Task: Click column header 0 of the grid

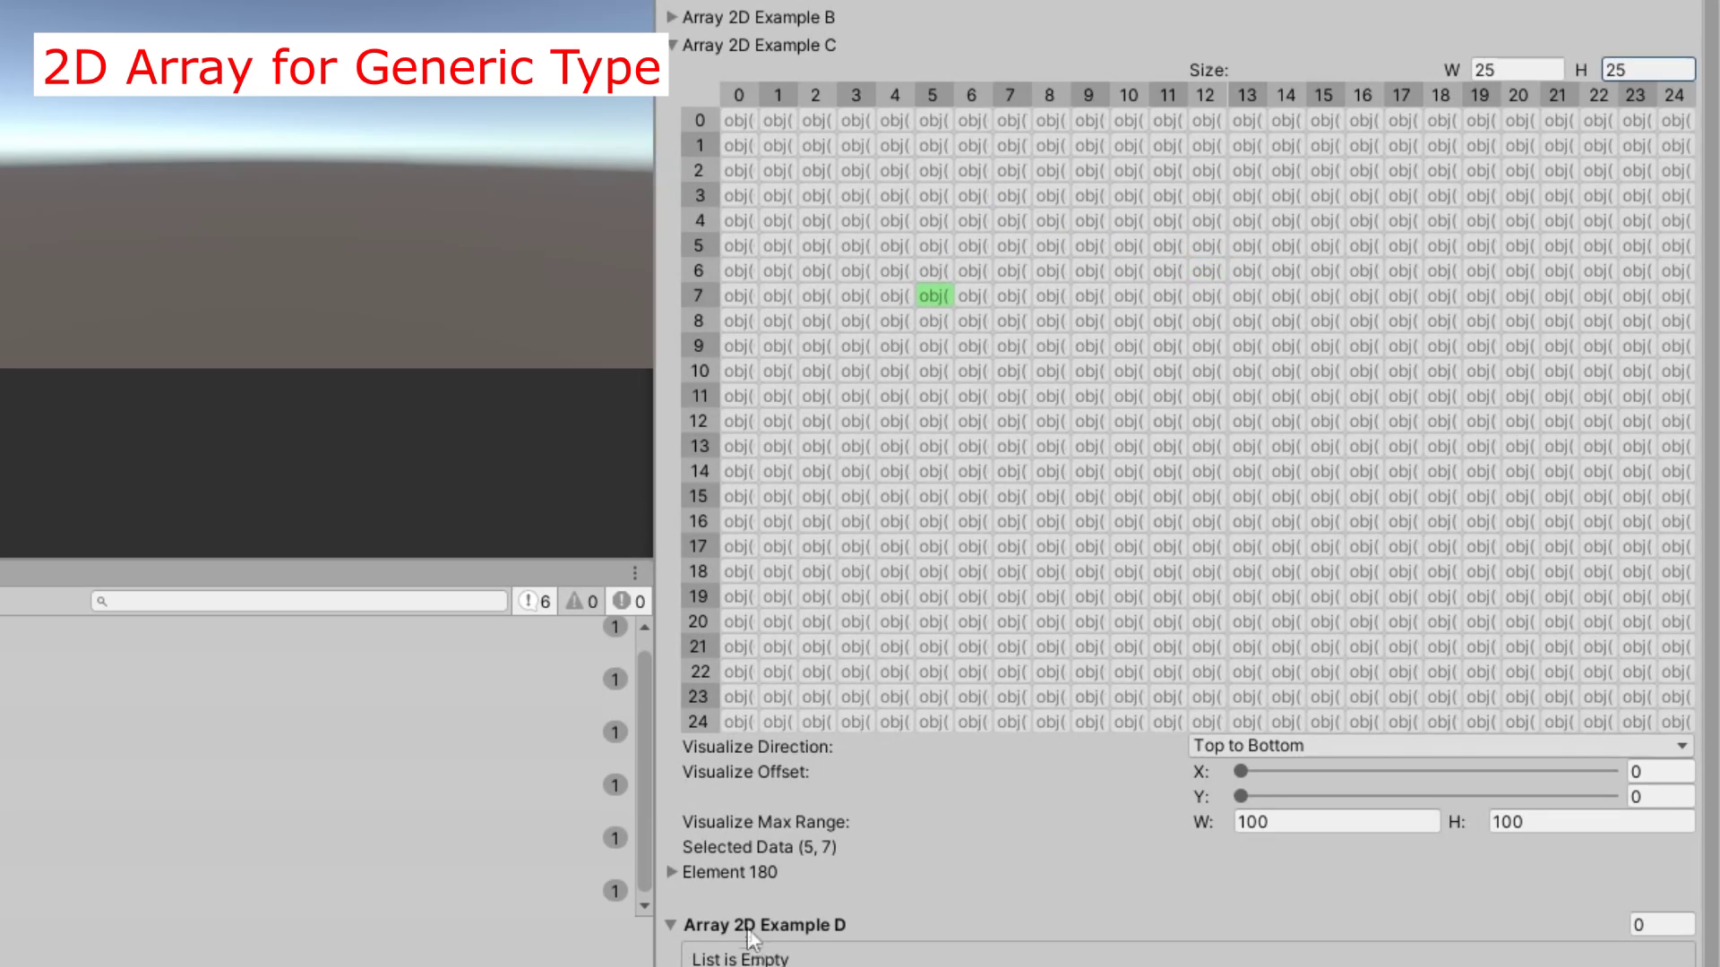Action: coord(738,95)
